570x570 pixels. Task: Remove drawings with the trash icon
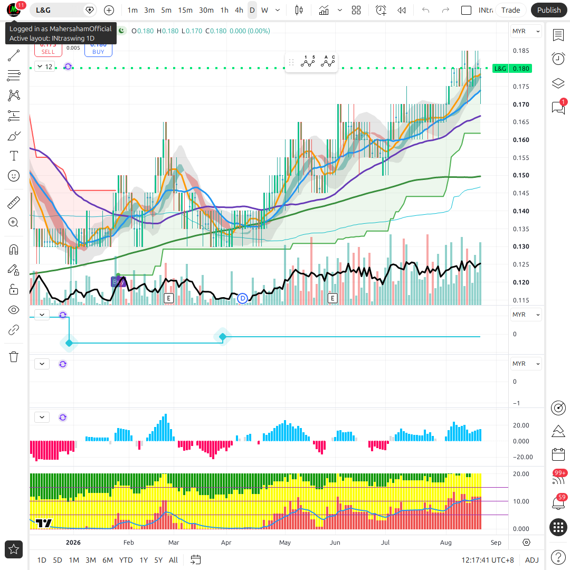pyautogui.click(x=14, y=357)
